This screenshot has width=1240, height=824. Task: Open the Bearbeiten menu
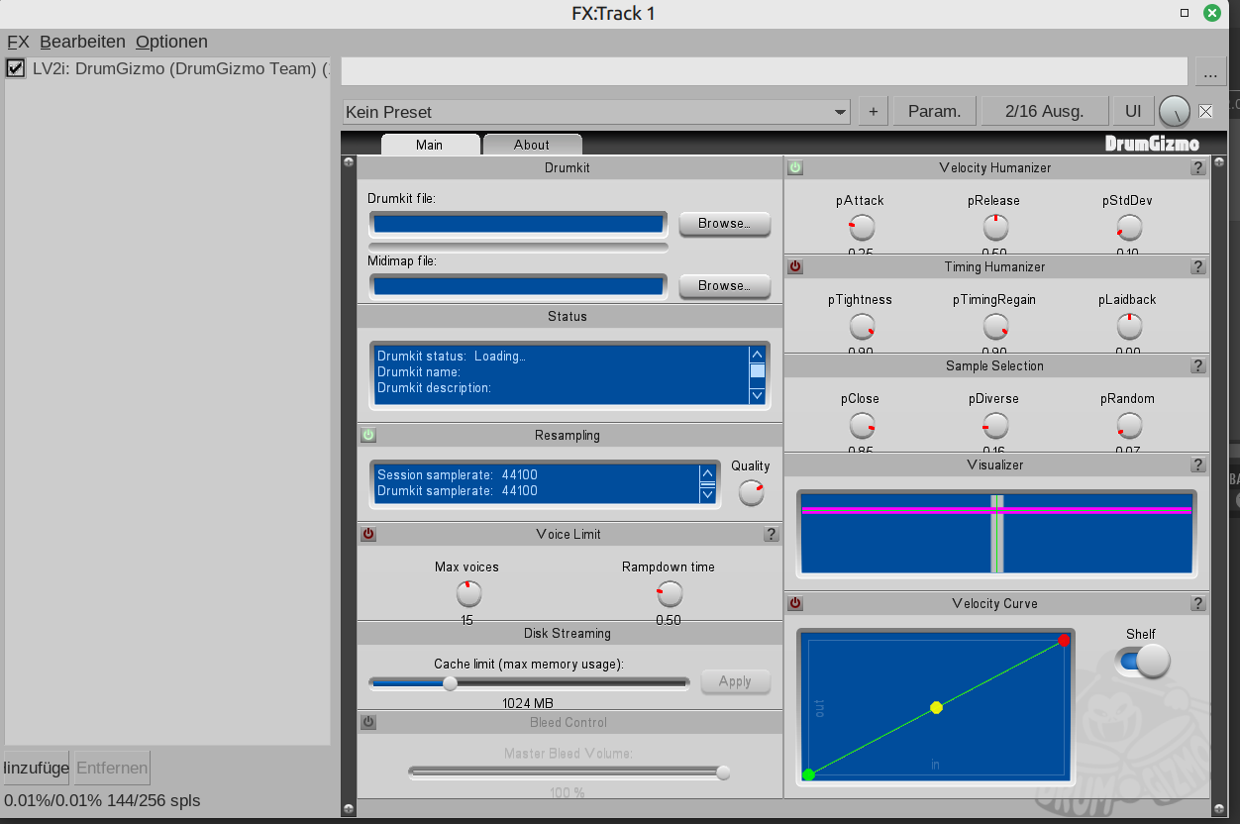[82, 42]
